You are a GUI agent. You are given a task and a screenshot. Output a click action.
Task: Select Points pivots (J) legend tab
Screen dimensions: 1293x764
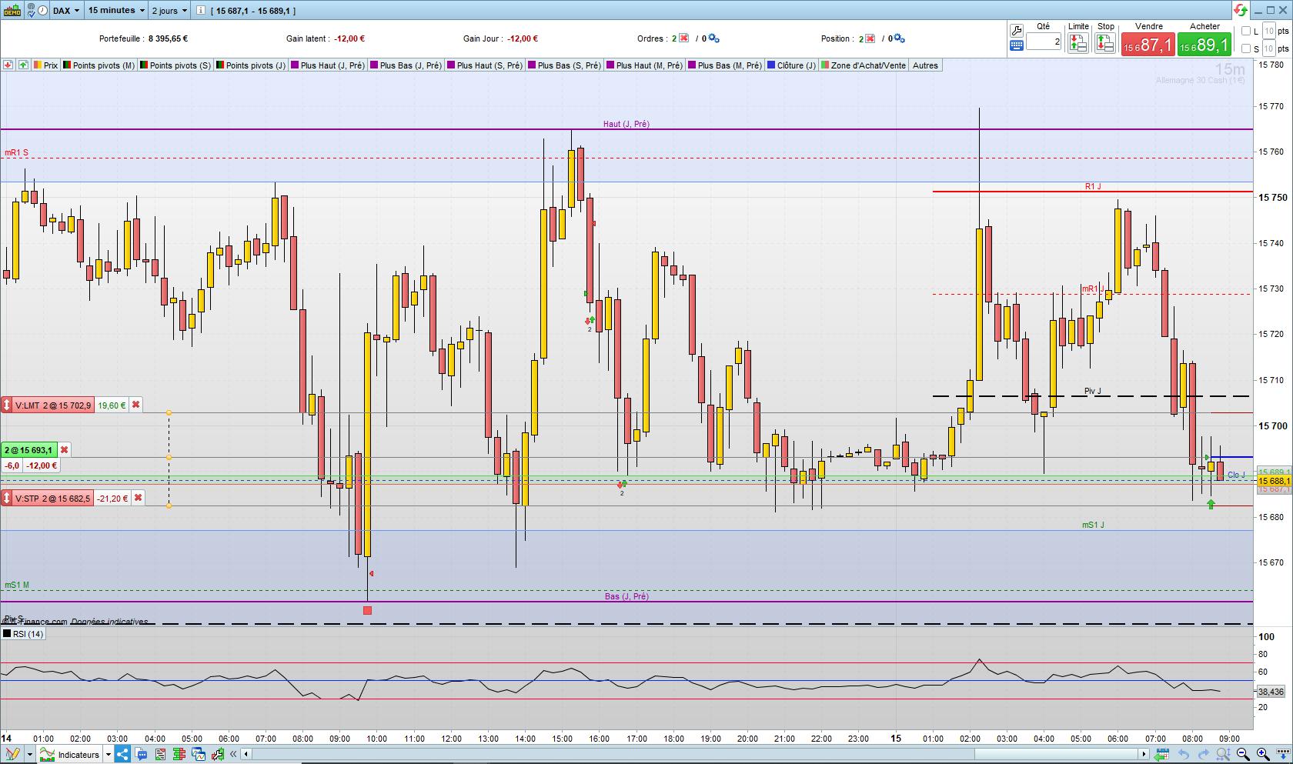[251, 65]
